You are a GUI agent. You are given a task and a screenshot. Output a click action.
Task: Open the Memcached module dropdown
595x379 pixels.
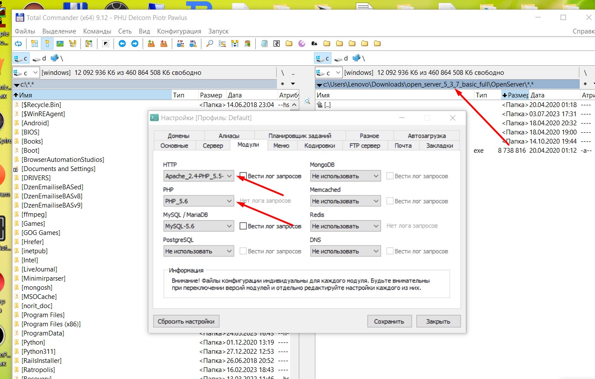click(345, 201)
